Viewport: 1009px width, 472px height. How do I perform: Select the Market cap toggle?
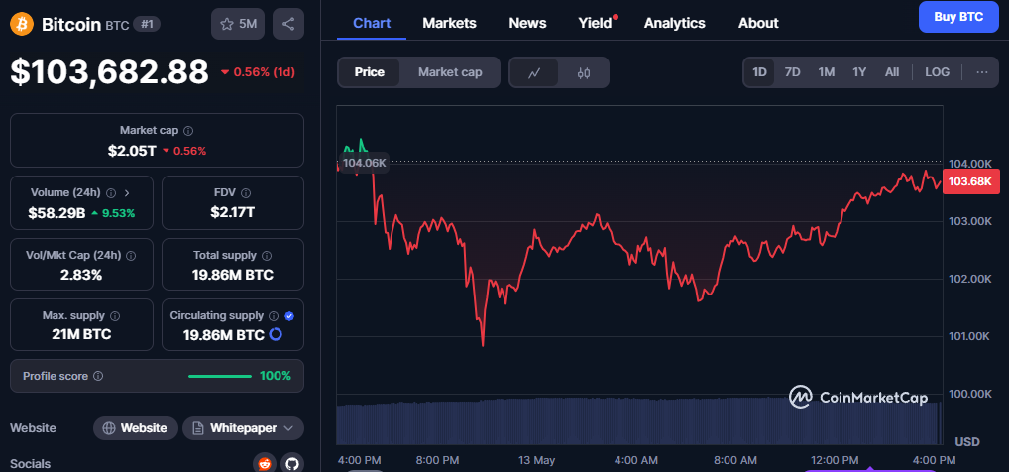[450, 72]
